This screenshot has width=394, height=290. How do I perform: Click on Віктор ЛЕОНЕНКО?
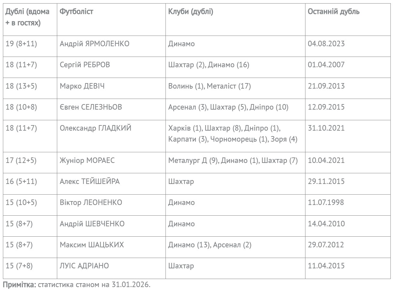pyautogui.click(x=91, y=203)
